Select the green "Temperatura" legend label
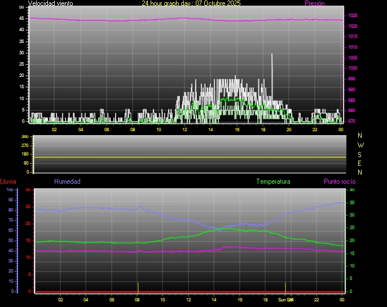This screenshot has width=387, height=307. (x=273, y=181)
